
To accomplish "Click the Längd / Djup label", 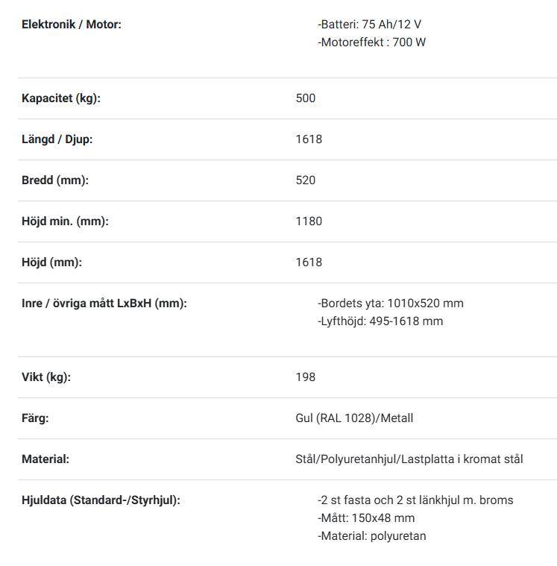I will click(57, 139).
